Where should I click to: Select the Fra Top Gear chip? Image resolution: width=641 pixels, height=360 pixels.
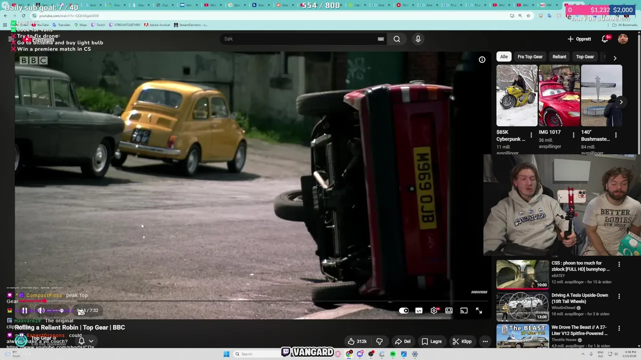pyautogui.click(x=530, y=56)
